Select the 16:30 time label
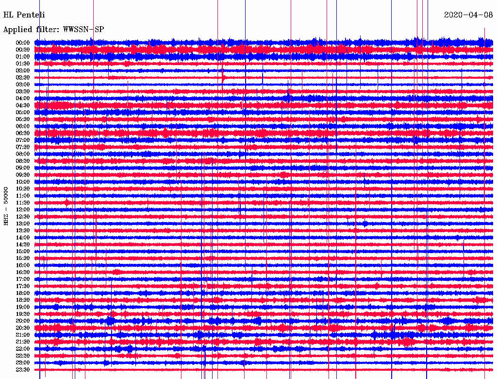The height and width of the screenshot is (379, 497). [23, 273]
